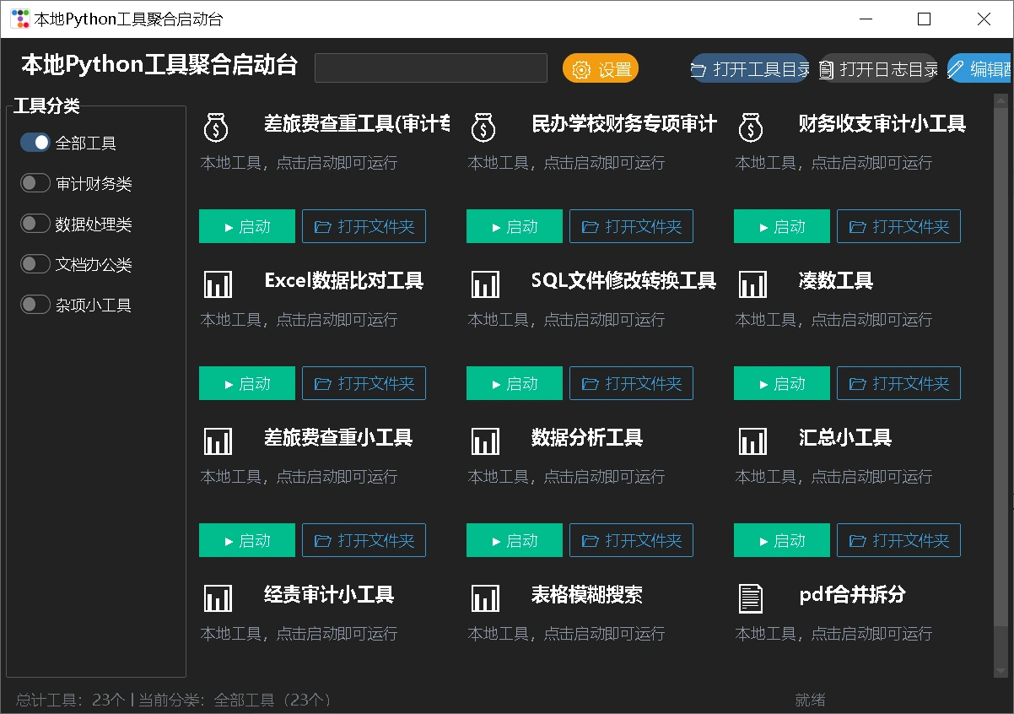1014x714 pixels.
Task: Click 打开工具目录 button
Action: (x=750, y=68)
